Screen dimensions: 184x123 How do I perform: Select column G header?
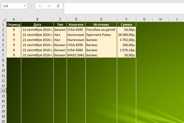[144, 19]
